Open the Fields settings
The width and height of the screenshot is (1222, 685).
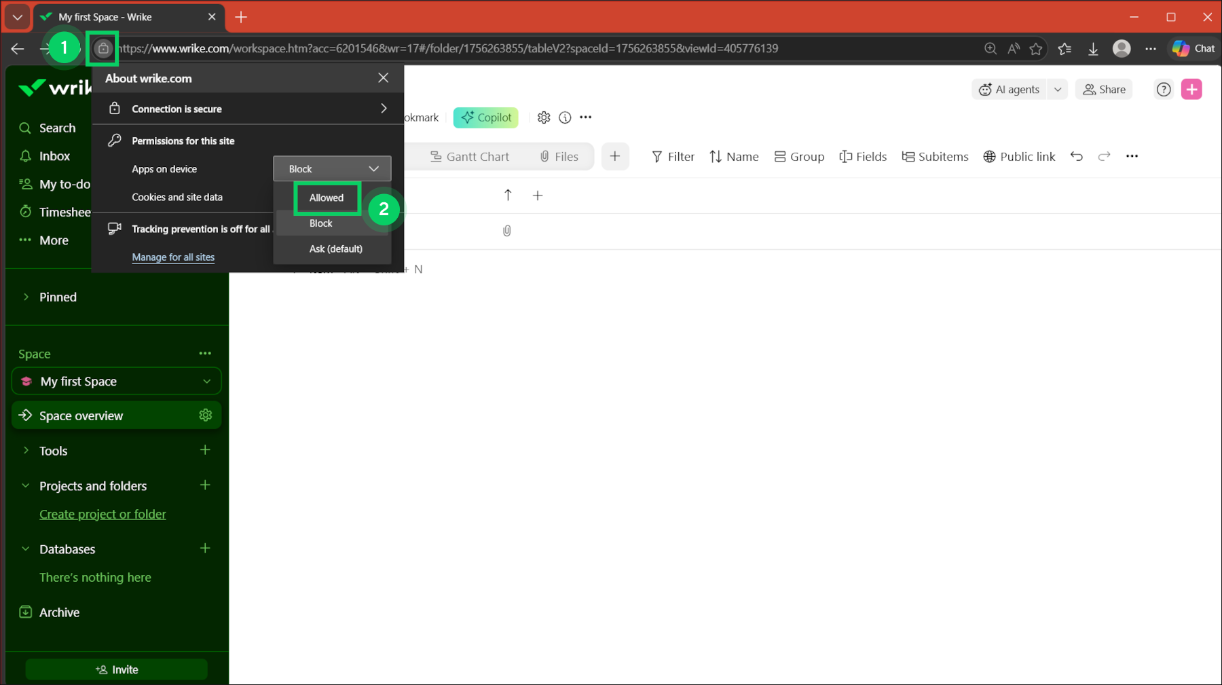863,157
